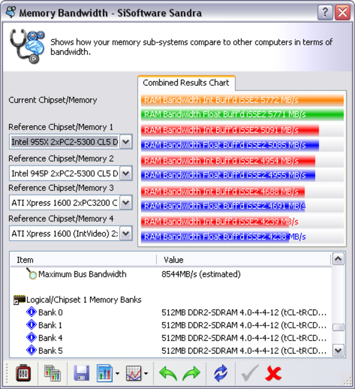
Task: Click Bank 5's 512MB DDR2-SDRAM value
Action: click(x=244, y=350)
